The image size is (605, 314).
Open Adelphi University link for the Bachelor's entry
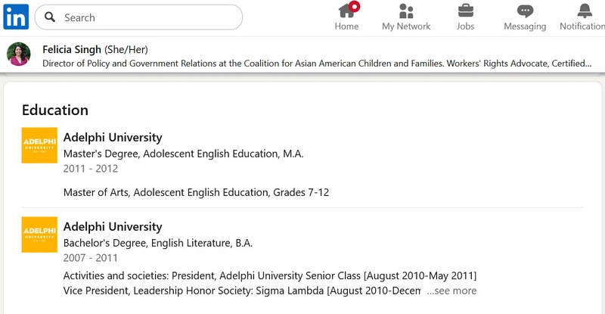[x=113, y=227]
